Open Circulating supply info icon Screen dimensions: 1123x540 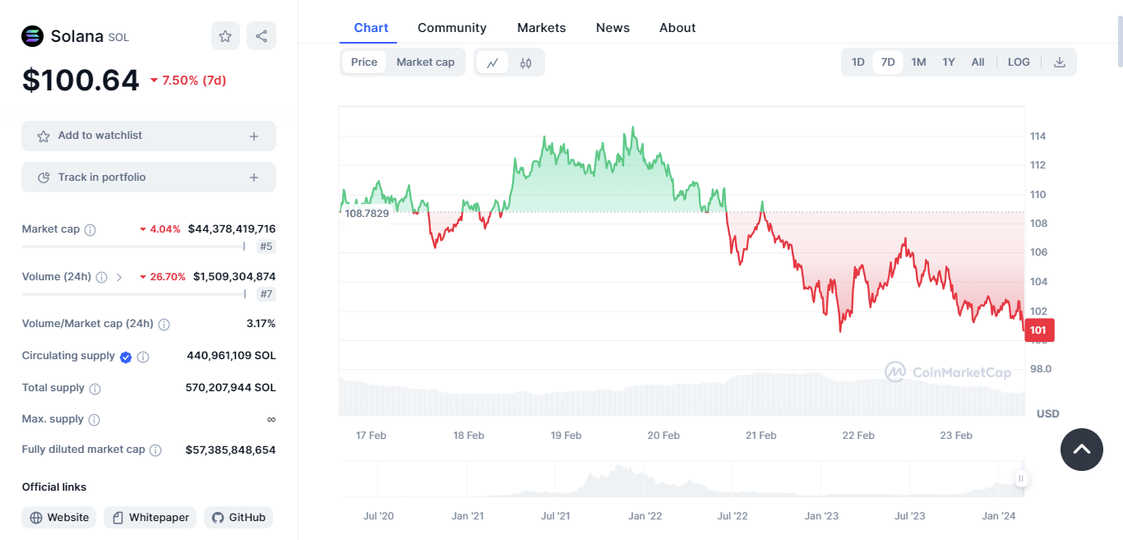coord(143,357)
